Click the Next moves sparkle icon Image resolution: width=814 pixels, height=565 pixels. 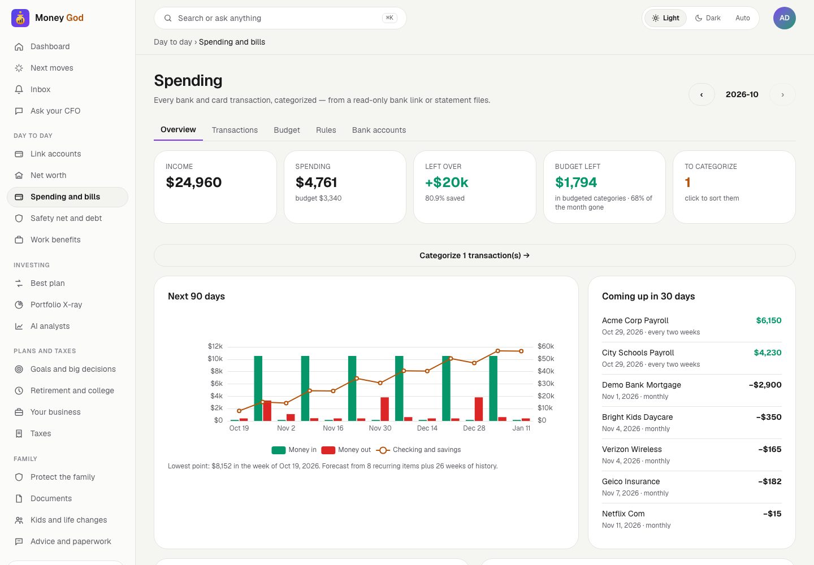click(19, 68)
